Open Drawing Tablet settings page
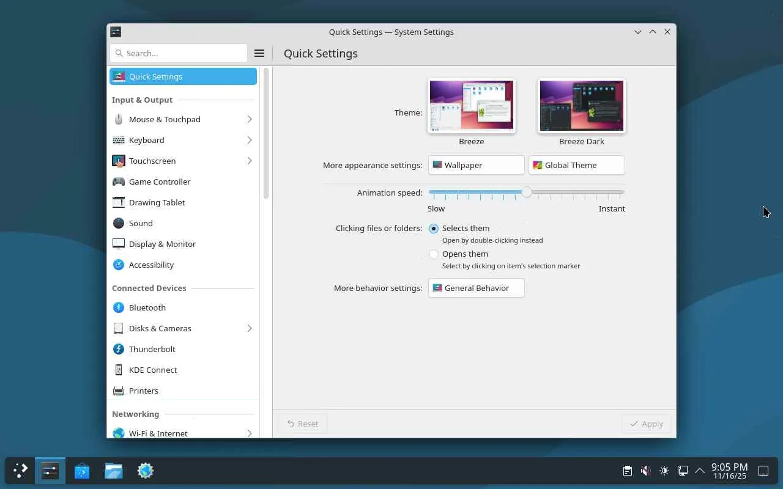Screen dimensions: 783x489 183,202
